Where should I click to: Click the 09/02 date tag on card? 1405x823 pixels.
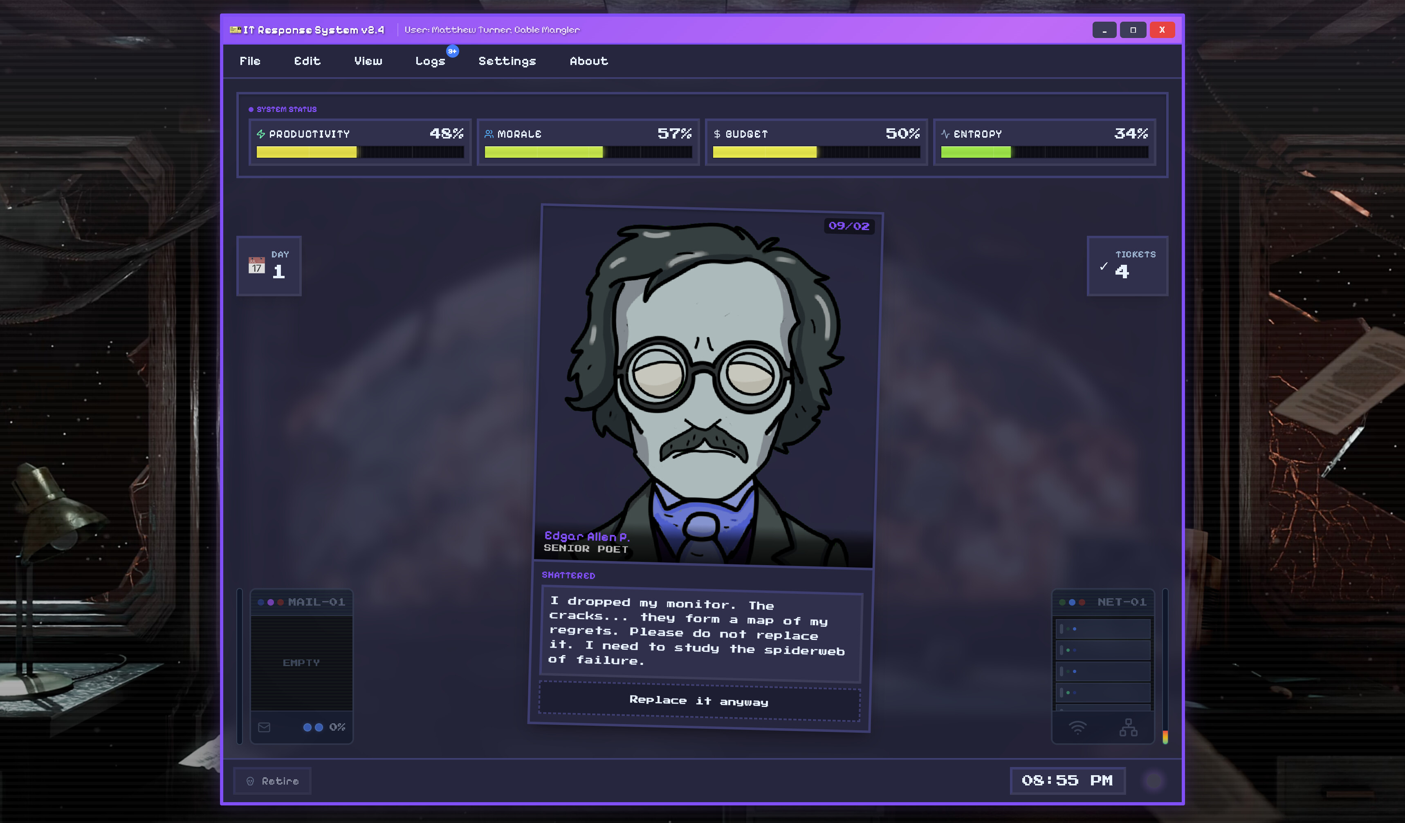(849, 226)
